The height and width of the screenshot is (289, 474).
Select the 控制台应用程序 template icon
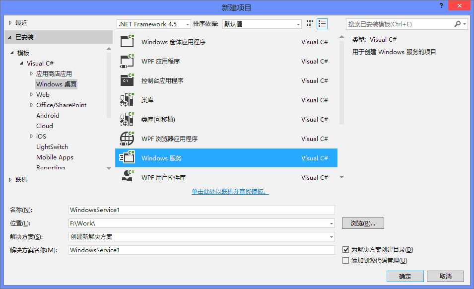127,80
